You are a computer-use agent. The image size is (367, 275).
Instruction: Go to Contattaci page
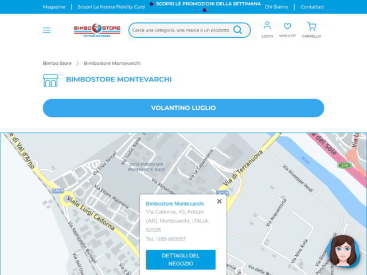pyautogui.click(x=312, y=7)
